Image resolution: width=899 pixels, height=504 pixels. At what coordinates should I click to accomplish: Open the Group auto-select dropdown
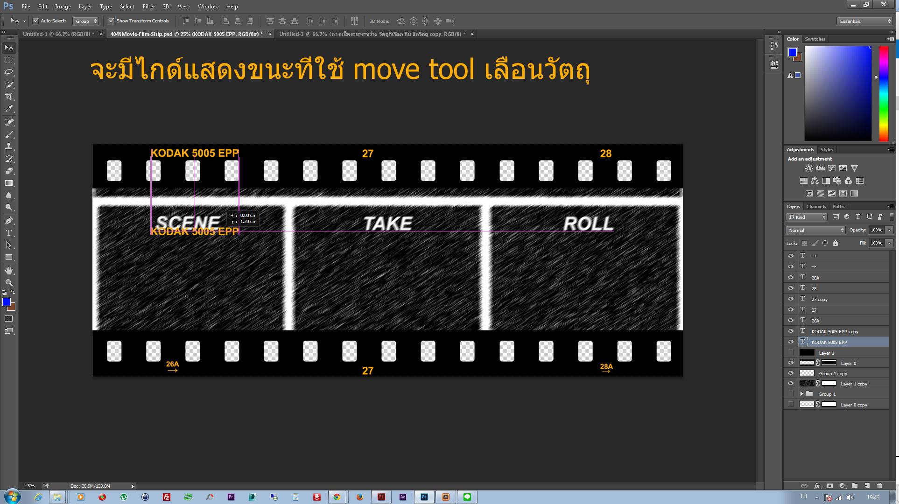coord(86,21)
